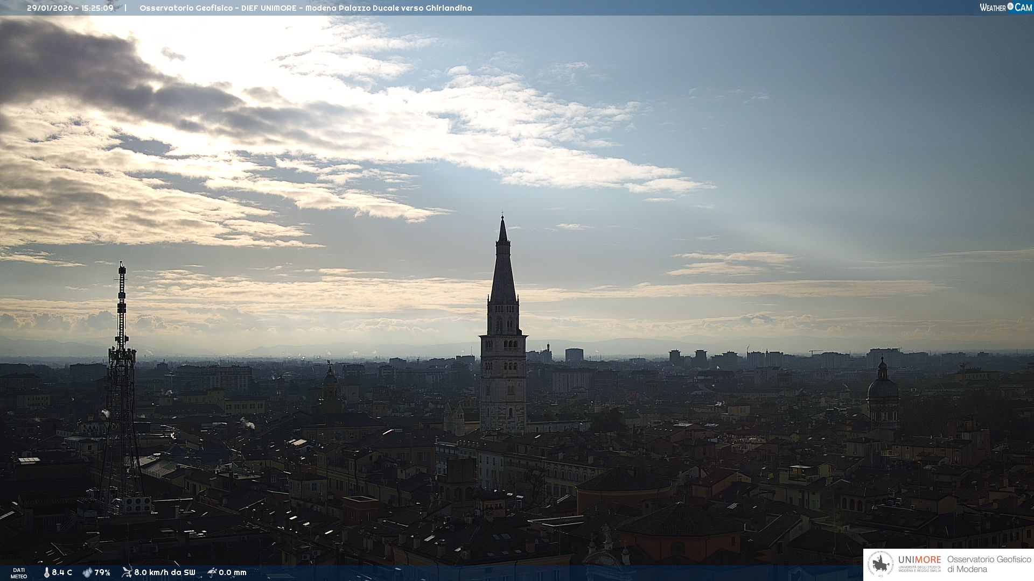Click the UNIMORE wordmark text
Screen dimensions: 1034x581
pos(919,559)
